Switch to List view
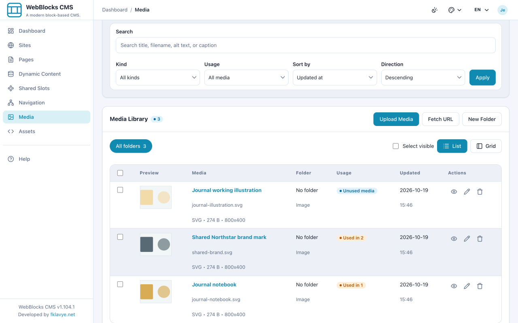Viewport: 518px width, 323px height. (x=452, y=146)
